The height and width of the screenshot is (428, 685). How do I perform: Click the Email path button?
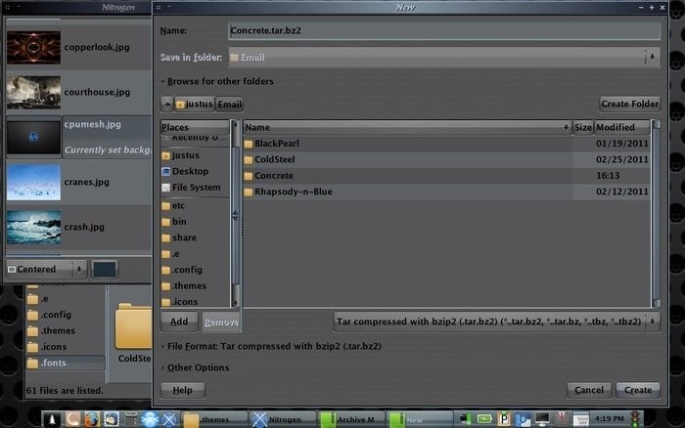pyautogui.click(x=229, y=105)
